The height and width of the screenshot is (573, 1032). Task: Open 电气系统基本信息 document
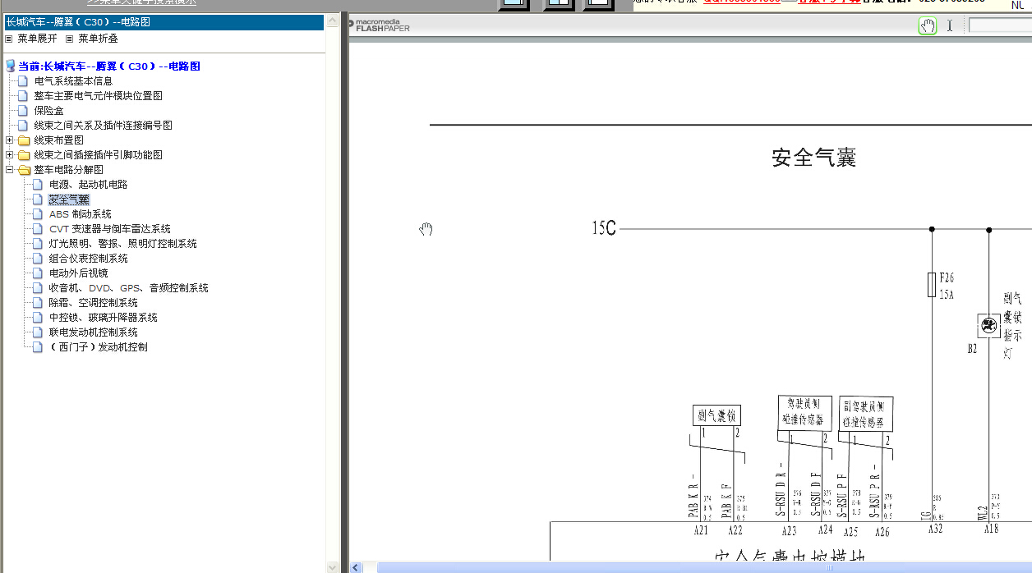coord(73,81)
